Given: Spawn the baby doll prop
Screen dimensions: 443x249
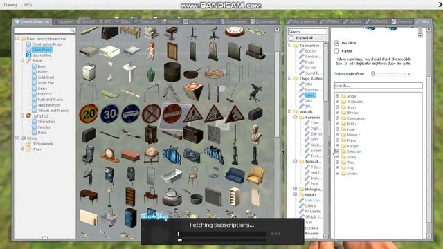Looking at the screenshot, I should 151,51.
